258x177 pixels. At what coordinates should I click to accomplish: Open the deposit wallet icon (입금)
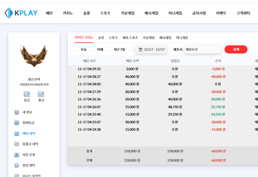tap(27, 94)
